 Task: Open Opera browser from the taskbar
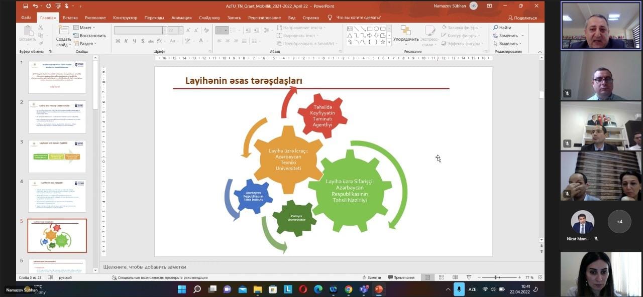tap(303, 289)
